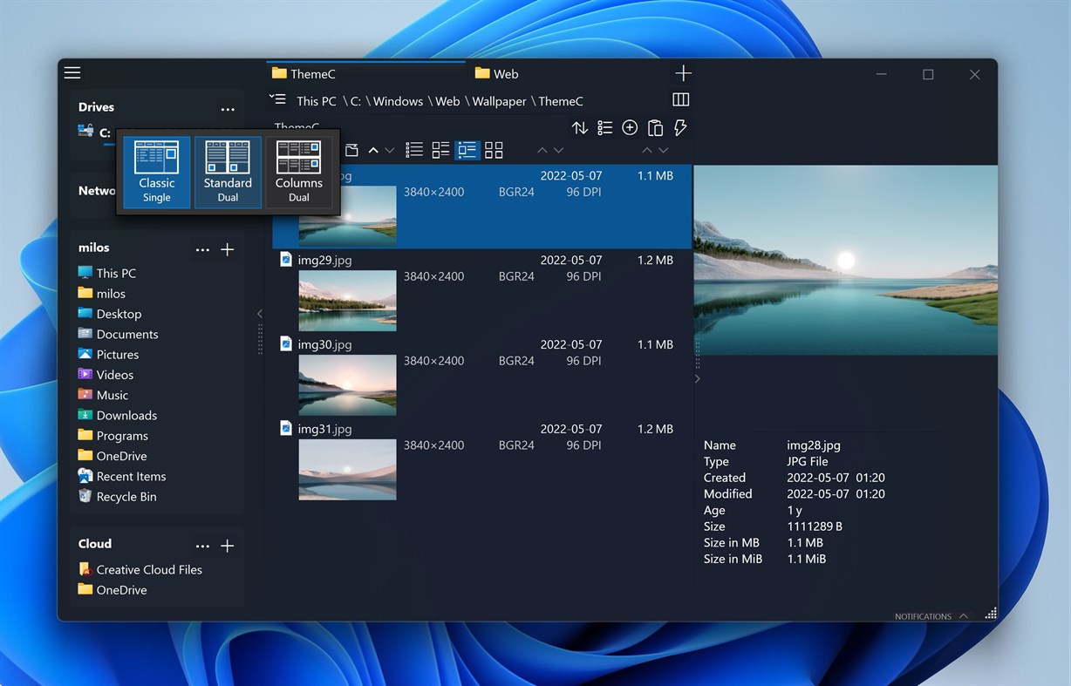The width and height of the screenshot is (1071, 686).
Task: Open Downloads folder in the sidebar
Action: click(126, 416)
